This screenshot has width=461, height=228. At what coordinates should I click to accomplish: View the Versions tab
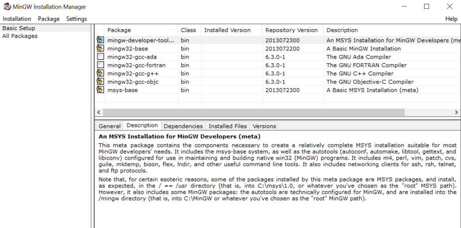264,126
